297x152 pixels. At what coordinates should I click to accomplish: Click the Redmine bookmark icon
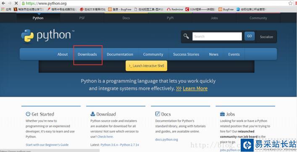pyautogui.click(x=168, y=9)
